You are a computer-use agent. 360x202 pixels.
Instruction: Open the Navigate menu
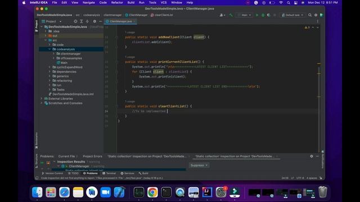(89, 2)
